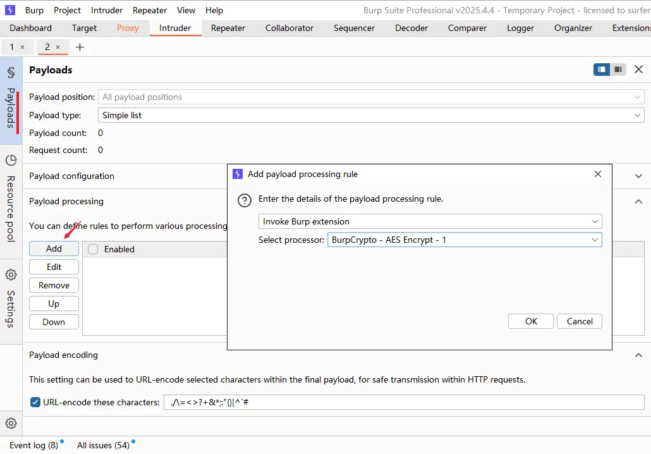Open the Project menu
This screenshot has height=454, width=651.
[67, 10]
